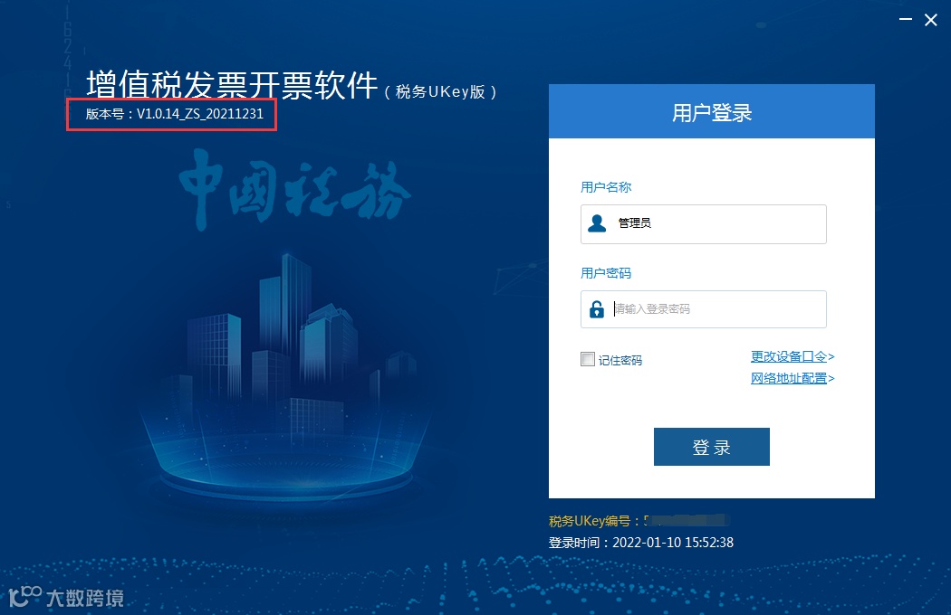Click the 税务UKey编号 text line
Image resolution: width=951 pixels, height=615 pixels.
click(639, 520)
